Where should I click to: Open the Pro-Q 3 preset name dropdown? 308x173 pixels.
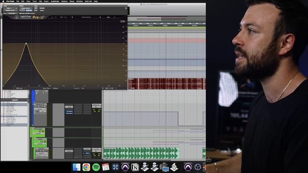click(x=86, y=17)
